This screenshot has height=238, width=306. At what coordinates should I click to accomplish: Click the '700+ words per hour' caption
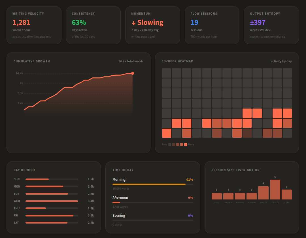[x=204, y=37]
